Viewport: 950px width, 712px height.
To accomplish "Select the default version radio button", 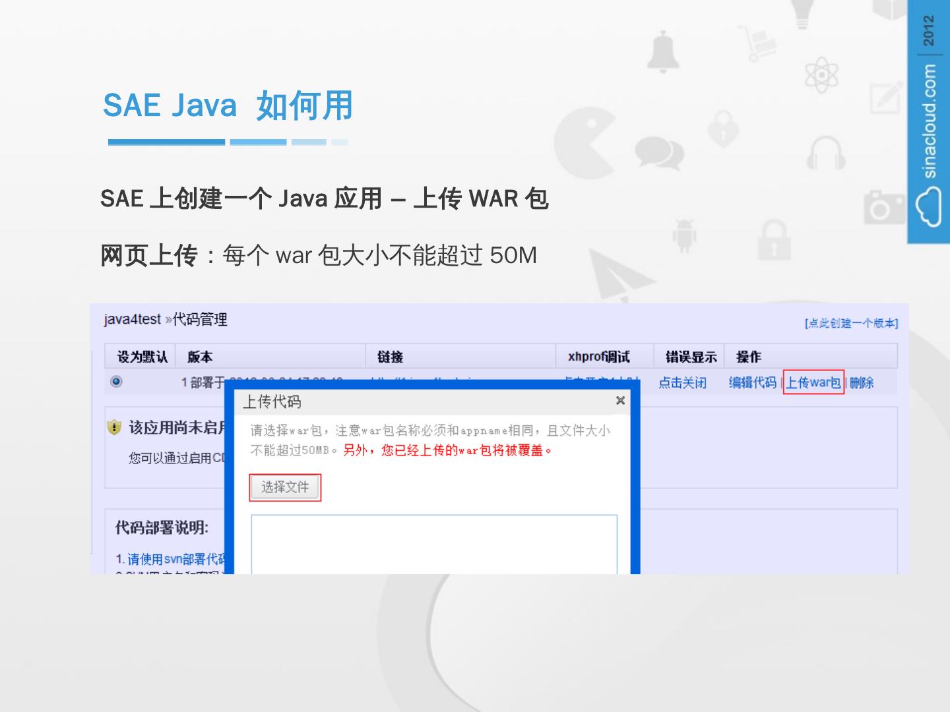I will [x=117, y=381].
